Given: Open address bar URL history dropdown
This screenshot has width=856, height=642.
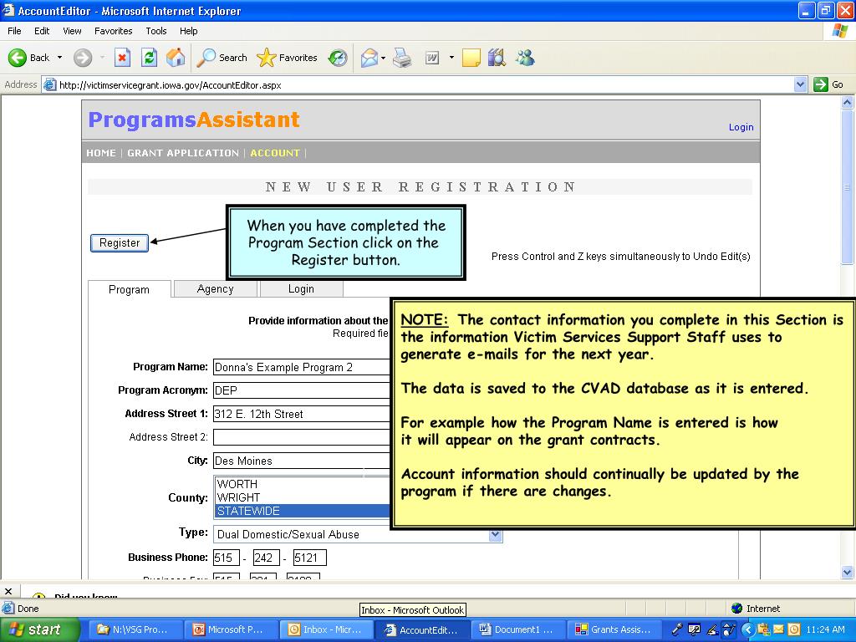Looking at the screenshot, I should coord(800,84).
